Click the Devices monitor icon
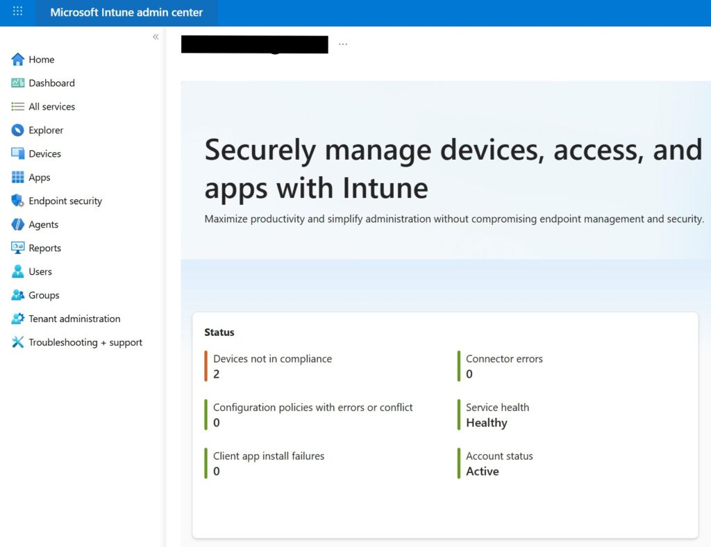 click(x=18, y=154)
